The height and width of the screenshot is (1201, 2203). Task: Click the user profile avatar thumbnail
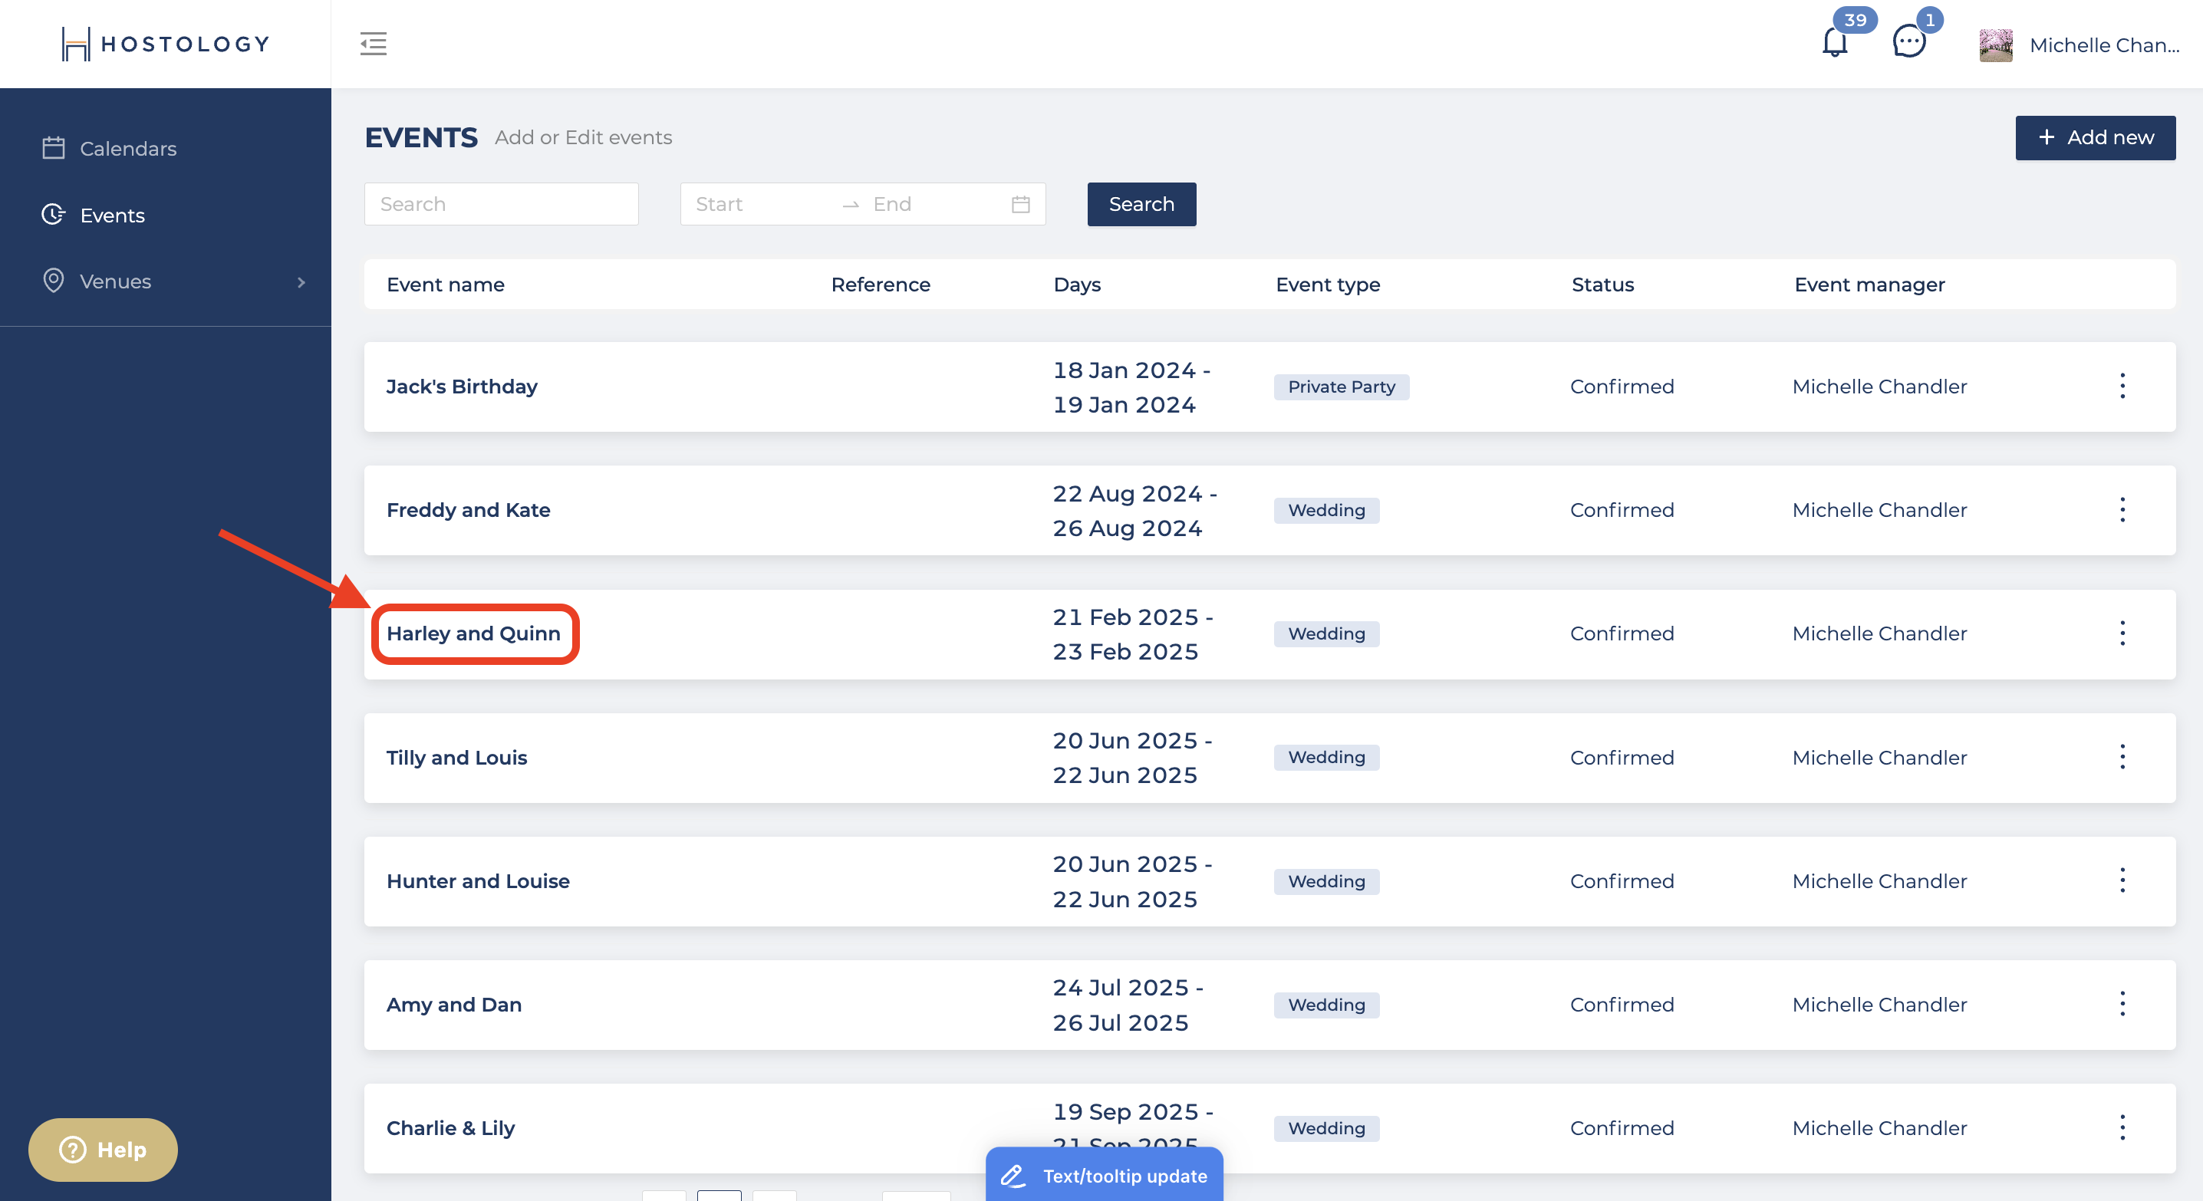1995,45
